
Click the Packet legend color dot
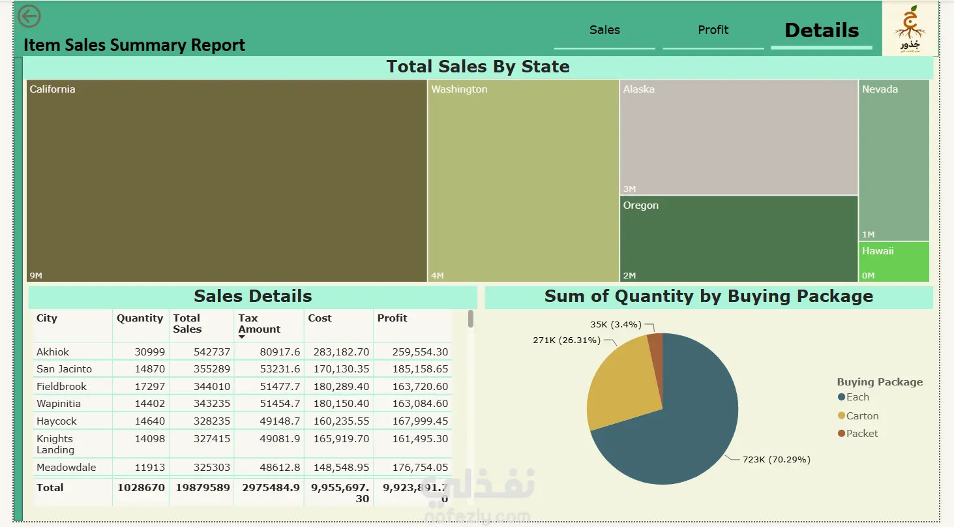(x=841, y=434)
